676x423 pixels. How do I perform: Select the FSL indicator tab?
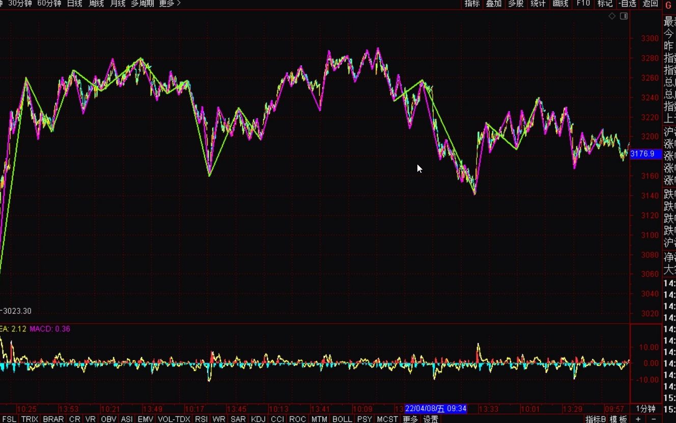[x=9, y=419]
